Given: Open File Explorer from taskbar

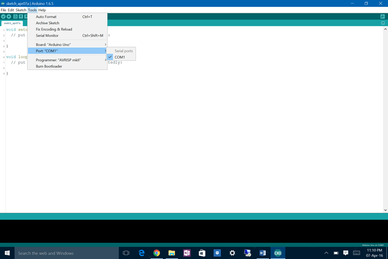Looking at the screenshot, I should click(172, 253).
